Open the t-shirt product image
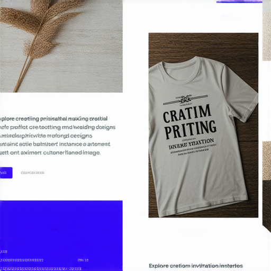271x271 pixels. point(203,125)
